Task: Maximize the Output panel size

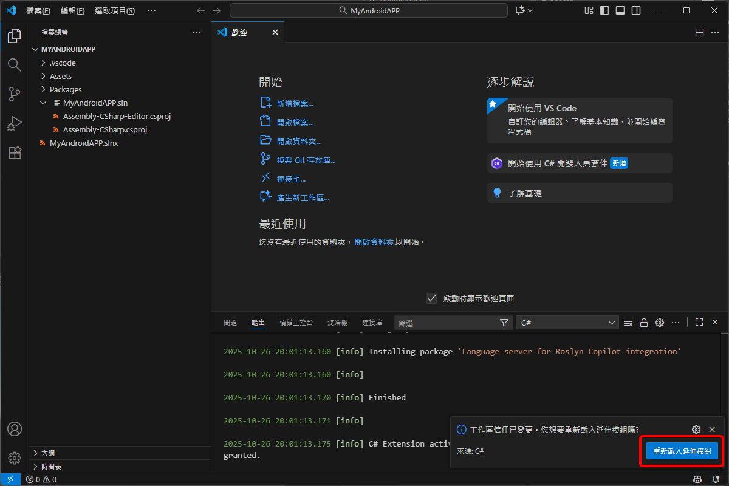Action: tap(699, 322)
